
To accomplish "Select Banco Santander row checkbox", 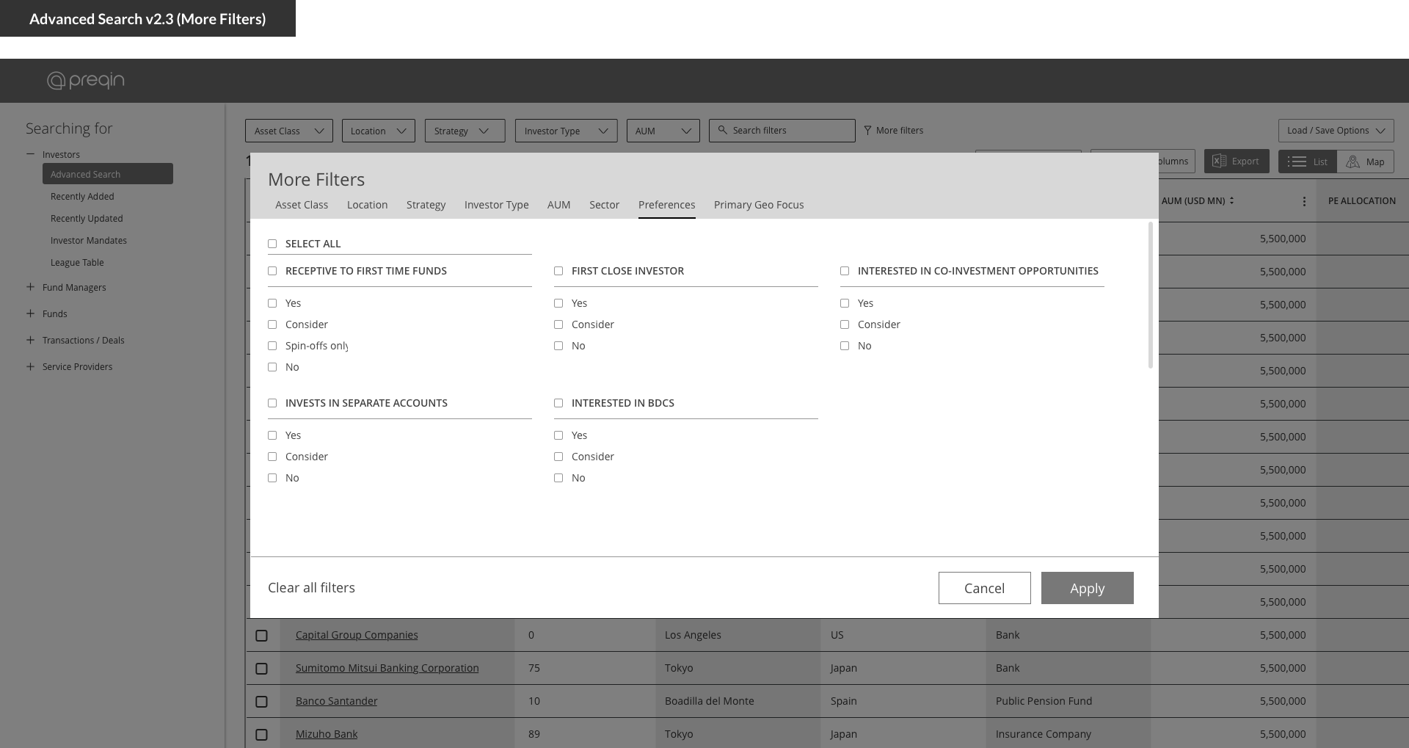I will pyautogui.click(x=261, y=702).
